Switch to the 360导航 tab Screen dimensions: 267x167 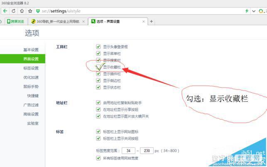coord(58,22)
